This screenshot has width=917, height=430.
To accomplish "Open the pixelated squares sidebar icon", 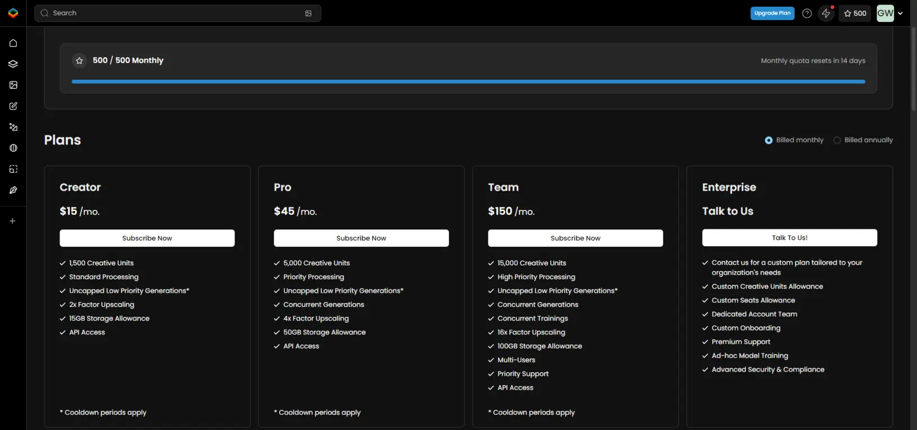I will (13, 127).
